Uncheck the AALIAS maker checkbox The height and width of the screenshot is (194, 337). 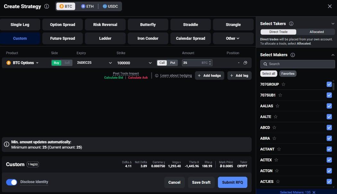point(329,106)
